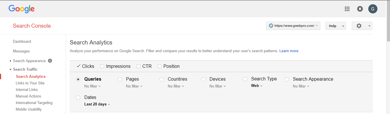This screenshot has height=114, width=390.
Task: Go to Dashboard in sidebar
Action: 22,41
